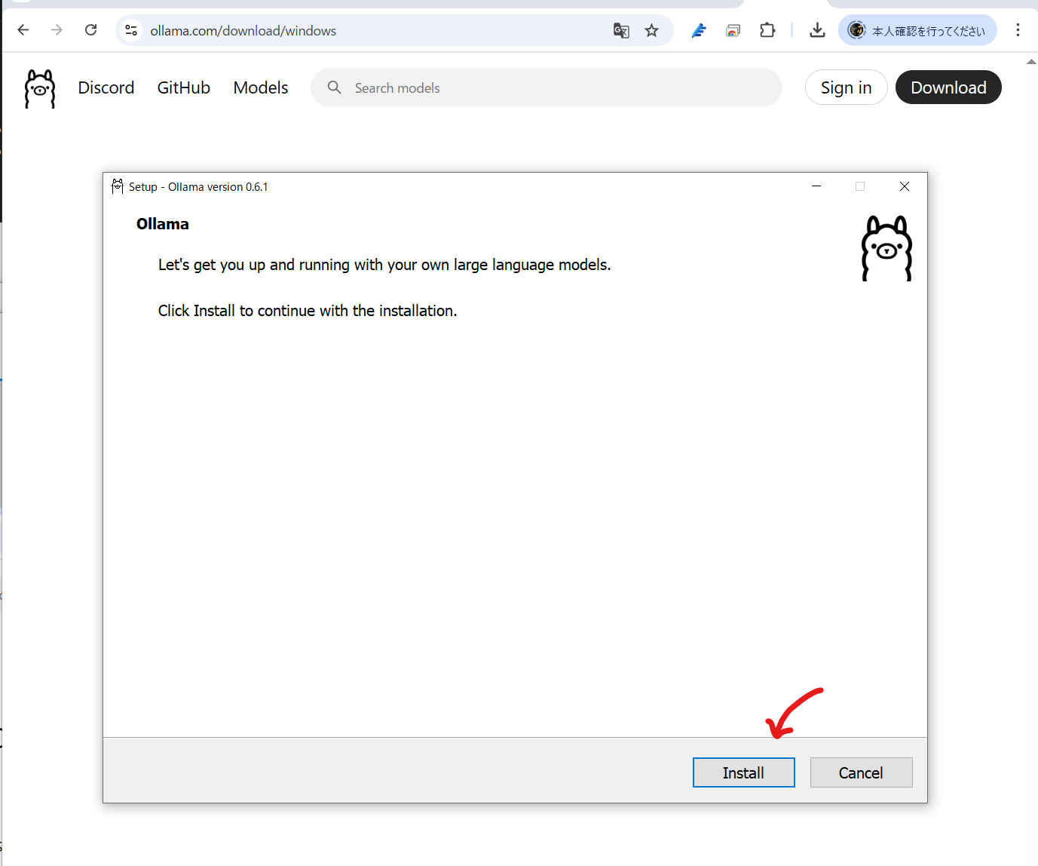Click the Install button
1038x866 pixels.
pyautogui.click(x=743, y=772)
